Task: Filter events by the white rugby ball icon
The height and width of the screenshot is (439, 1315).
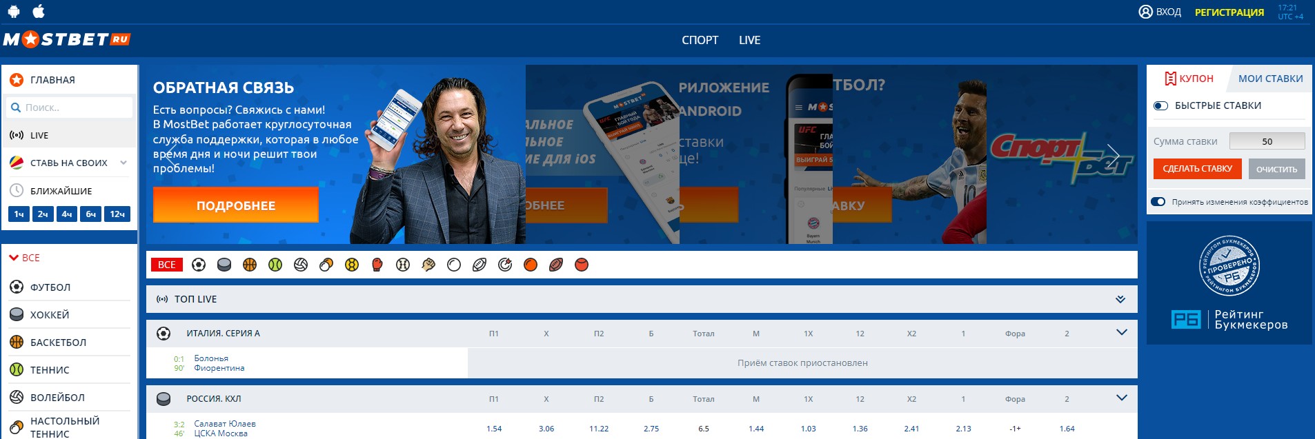Action: pos(479,265)
